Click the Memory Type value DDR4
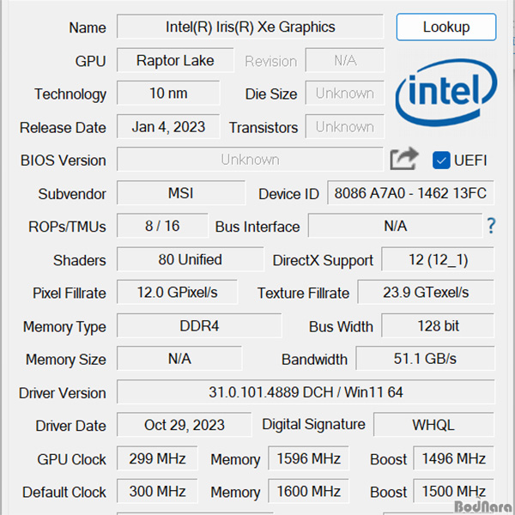The image size is (515, 515). [x=199, y=326]
